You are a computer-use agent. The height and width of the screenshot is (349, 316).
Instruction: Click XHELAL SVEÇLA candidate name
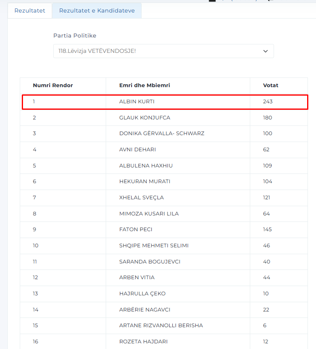[141, 198]
